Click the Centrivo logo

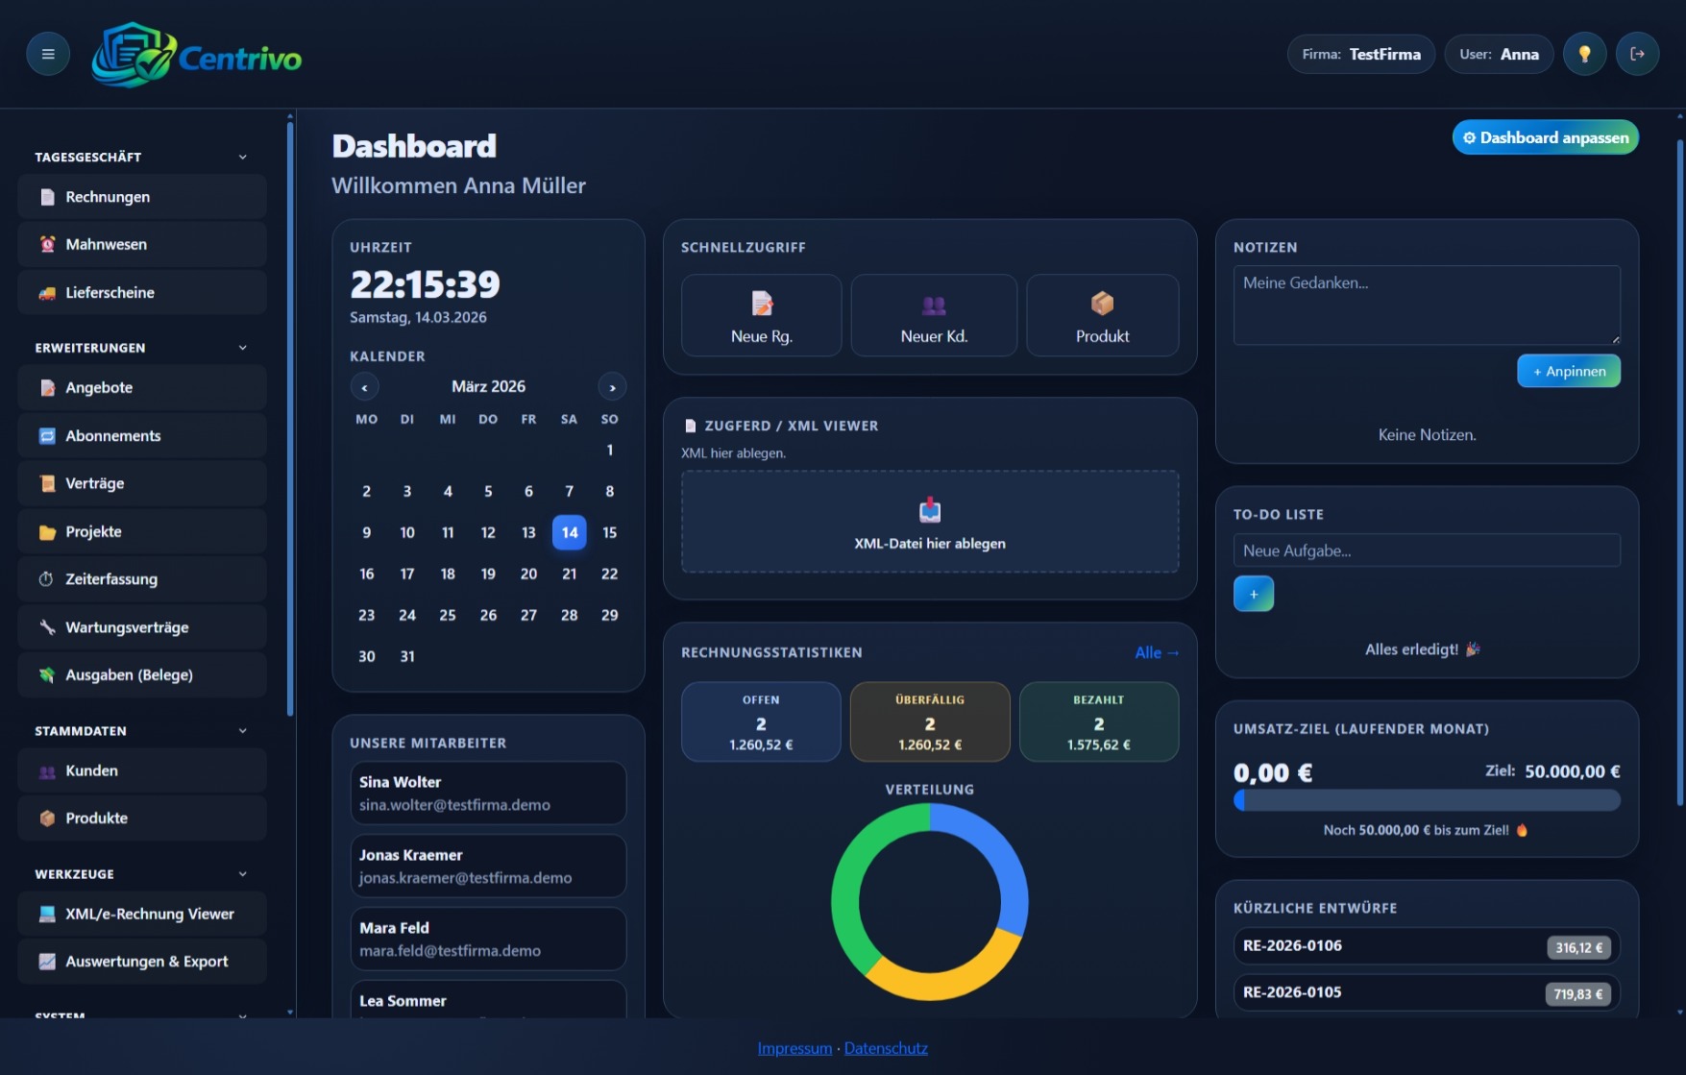coord(195,56)
